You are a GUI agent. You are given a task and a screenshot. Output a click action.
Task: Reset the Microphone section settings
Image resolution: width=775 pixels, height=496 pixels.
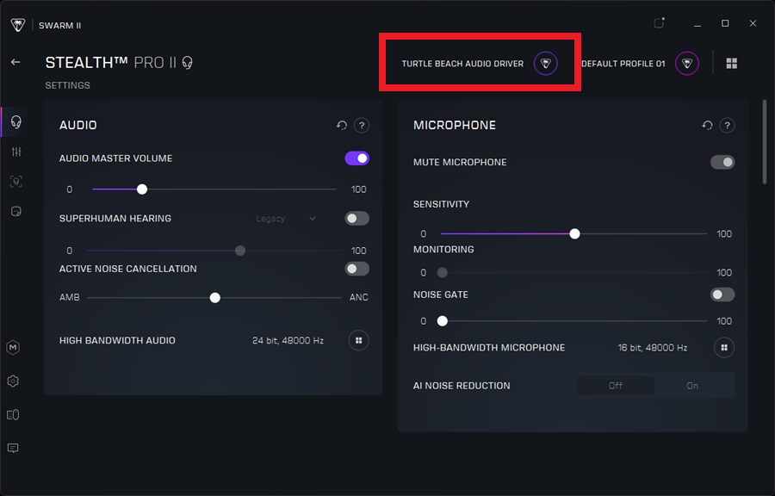pos(707,126)
